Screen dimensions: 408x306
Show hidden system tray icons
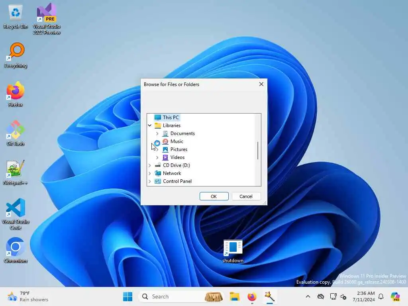coord(308,296)
